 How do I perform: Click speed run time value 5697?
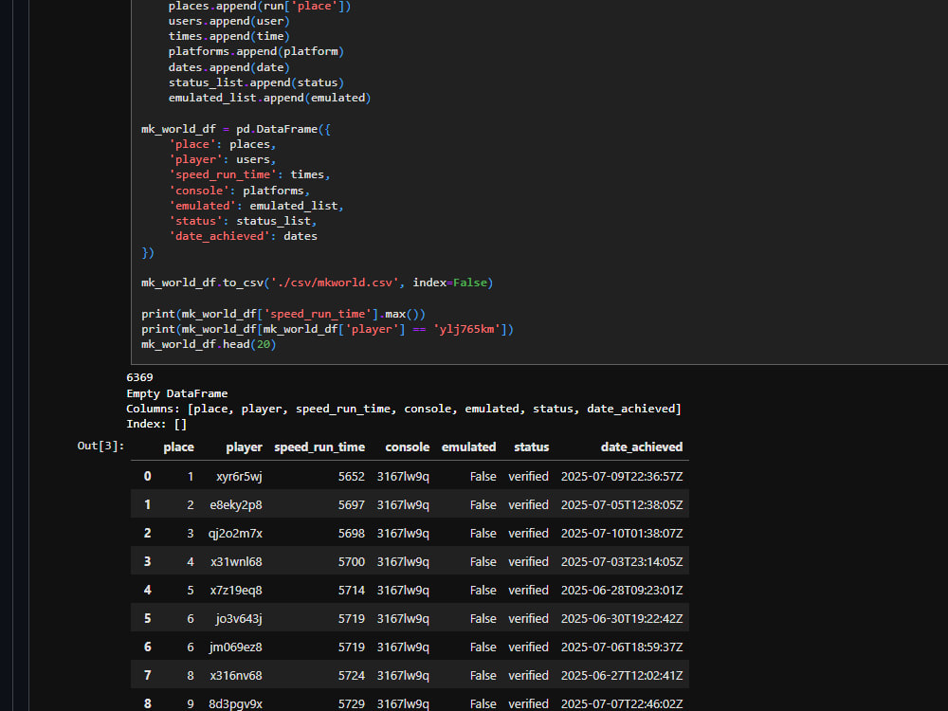pyautogui.click(x=352, y=505)
